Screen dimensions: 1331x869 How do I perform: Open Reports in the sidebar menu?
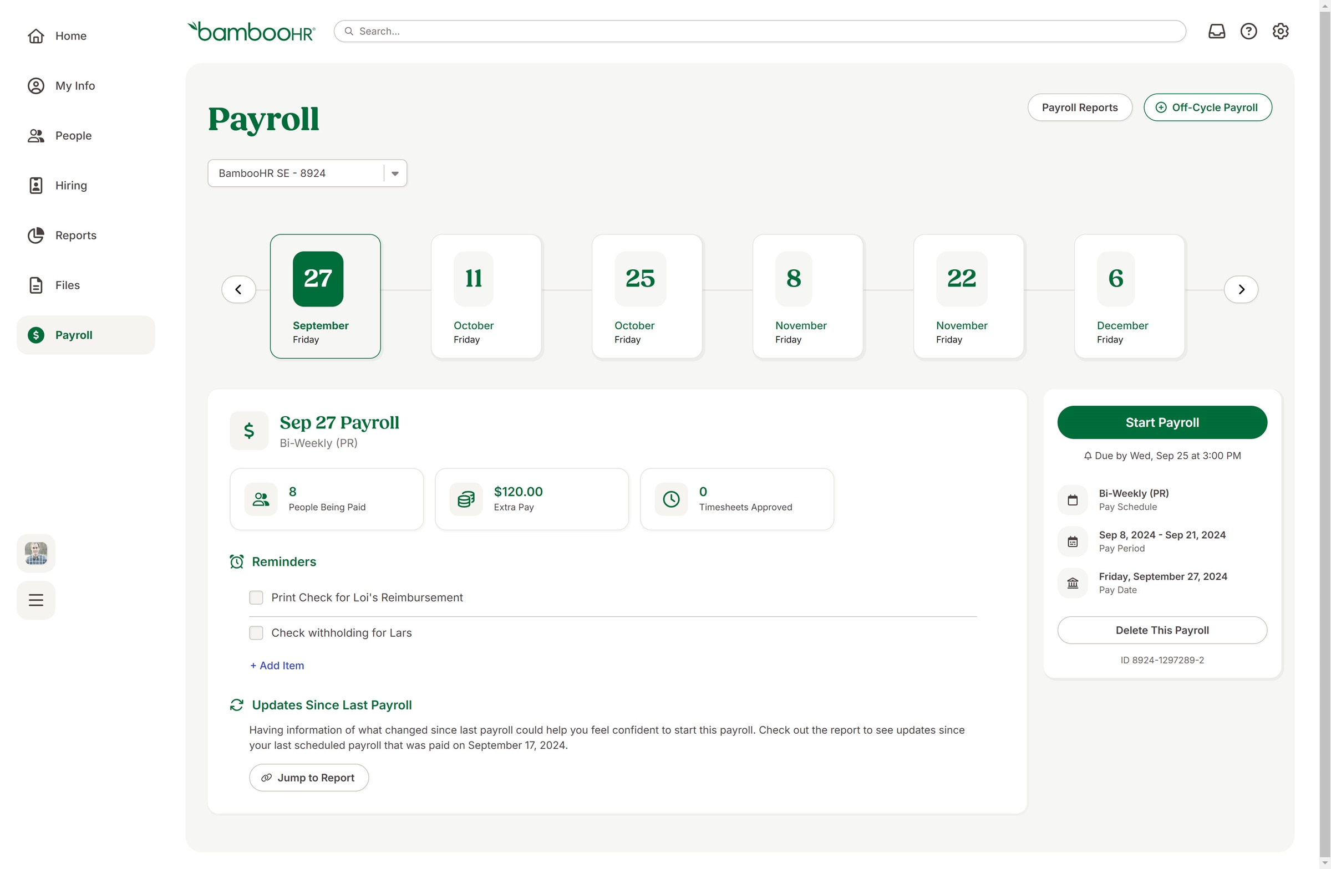tap(75, 236)
